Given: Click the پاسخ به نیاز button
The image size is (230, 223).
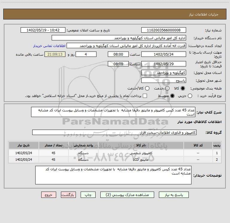Looking at the screenshot, I should tap(174, 195).
